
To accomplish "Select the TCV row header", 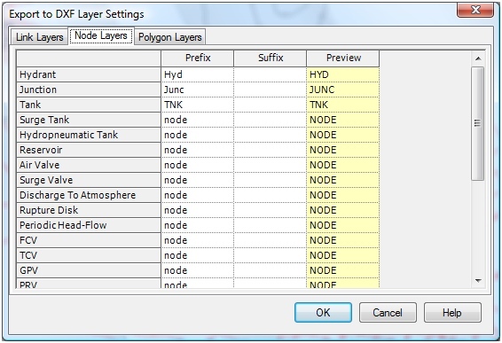I will point(89,255).
